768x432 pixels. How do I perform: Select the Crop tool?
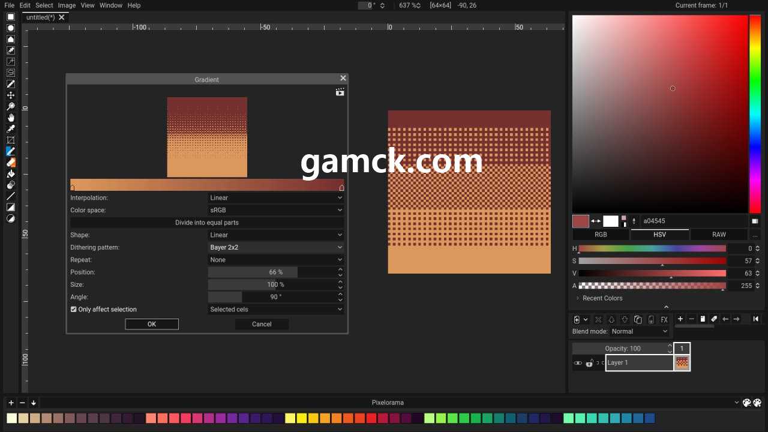[10, 140]
